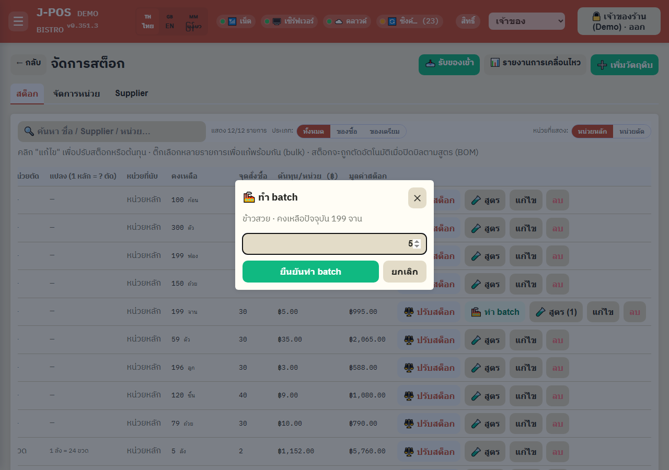The image size is (669, 470).
Task: Open สูตร recipe for the 79 ถ้วย row
Action: tap(485, 424)
